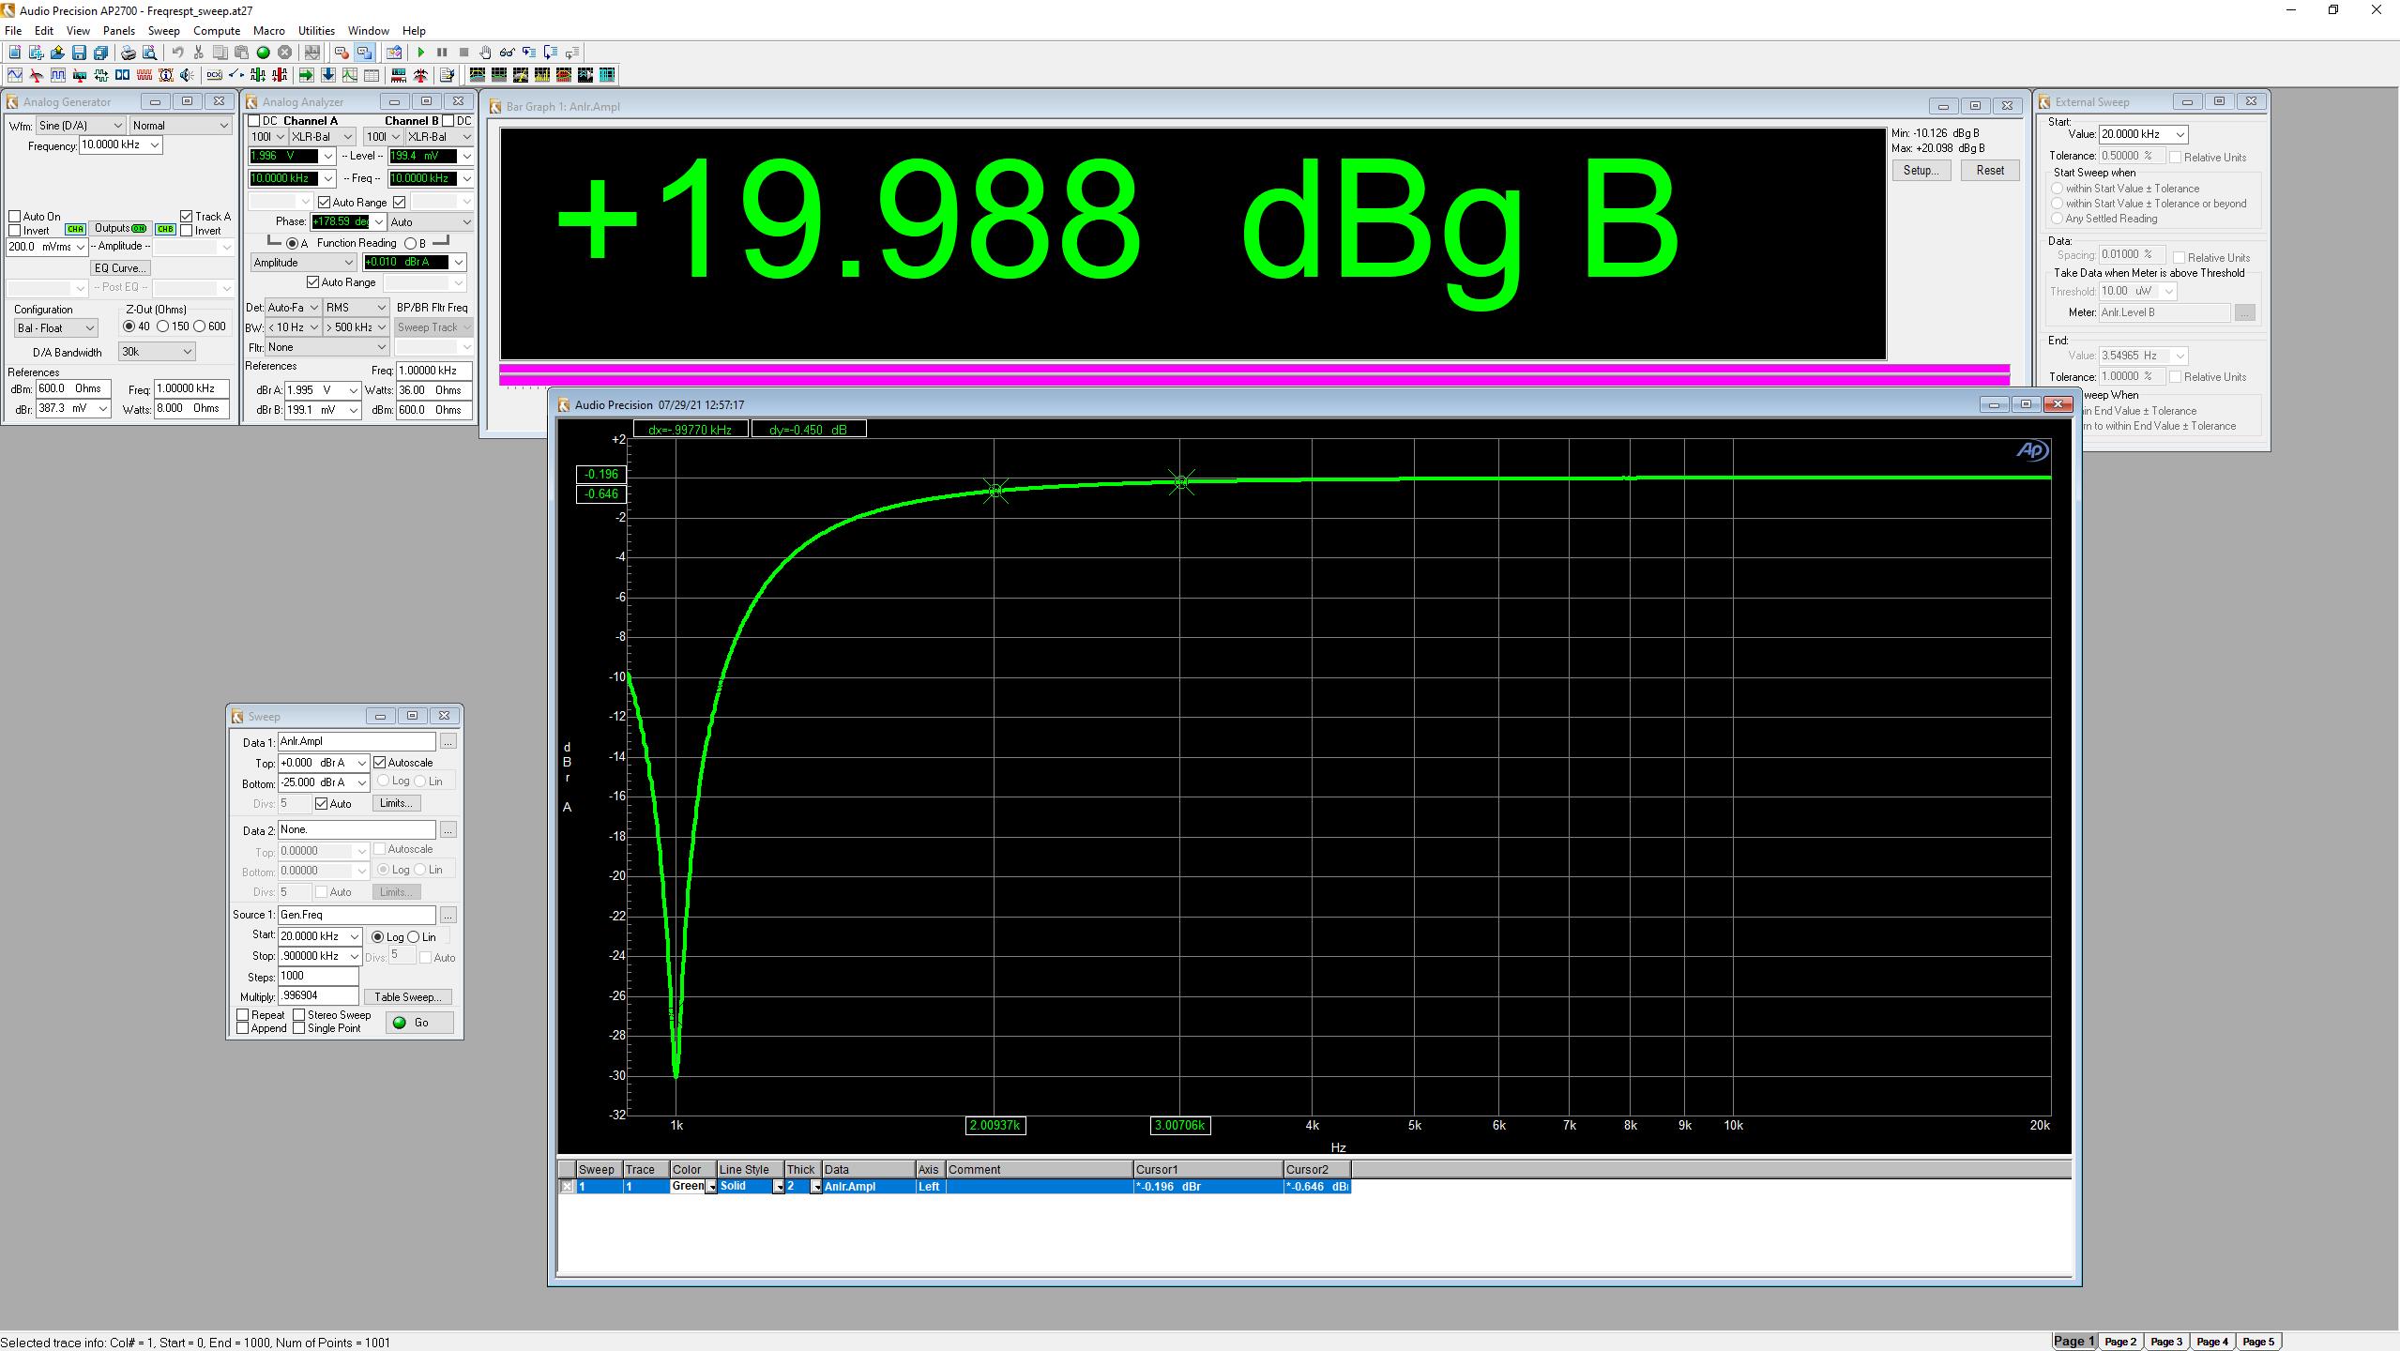
Task: Open the Regulation panel icon
Action: pyautogui.click(x=421, y=75)
